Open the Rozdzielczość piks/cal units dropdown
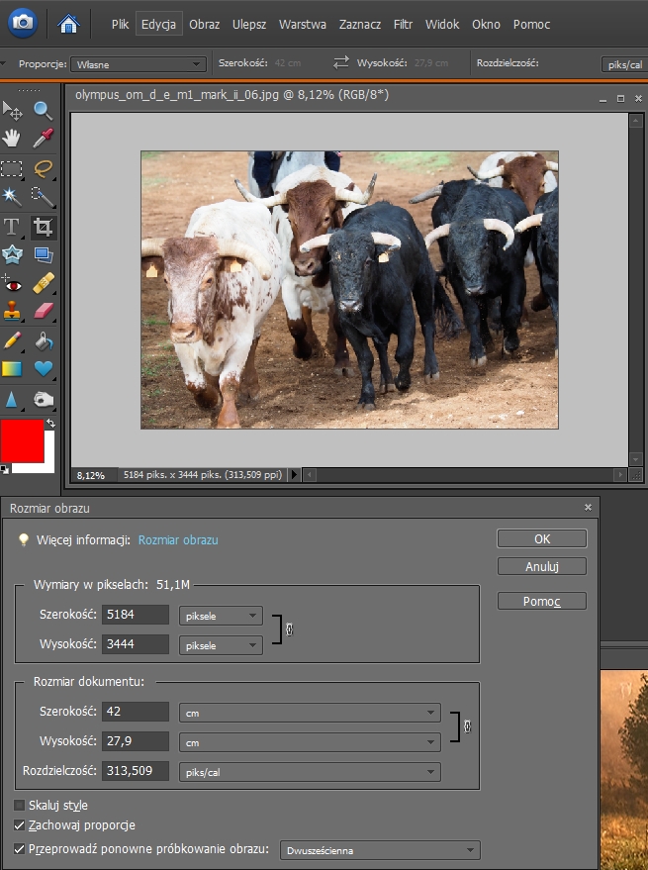Image resolution: width=648 pixels, height=870 pixels. click(x=309, y=772)
